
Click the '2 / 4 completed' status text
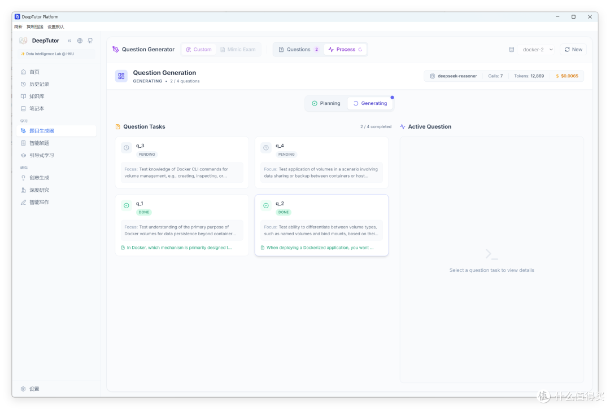tap(376, 126)
